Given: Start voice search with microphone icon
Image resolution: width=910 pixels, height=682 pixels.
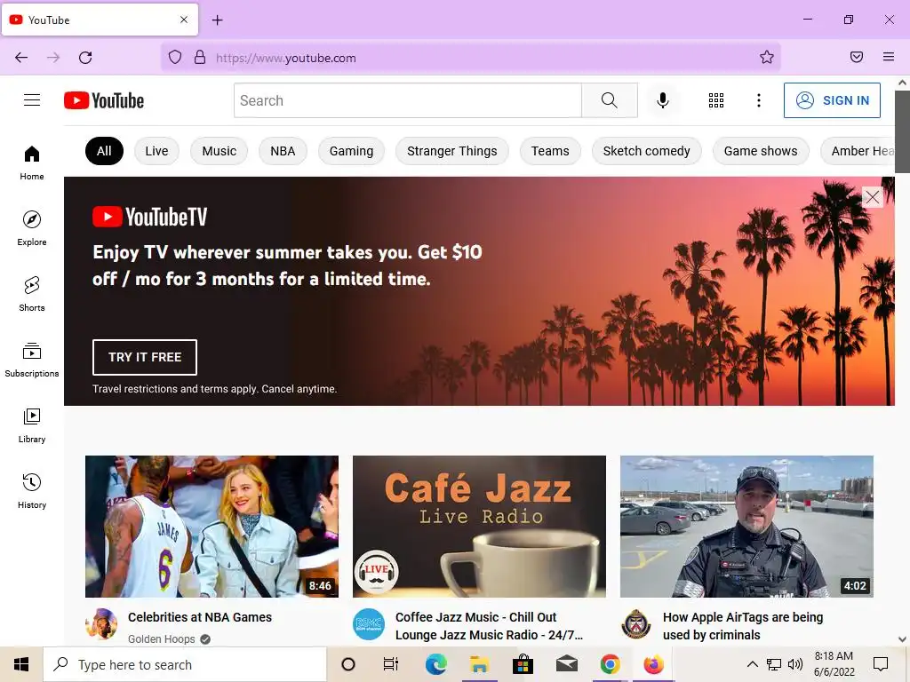Looking at the screenshot, I should [663, 100].
